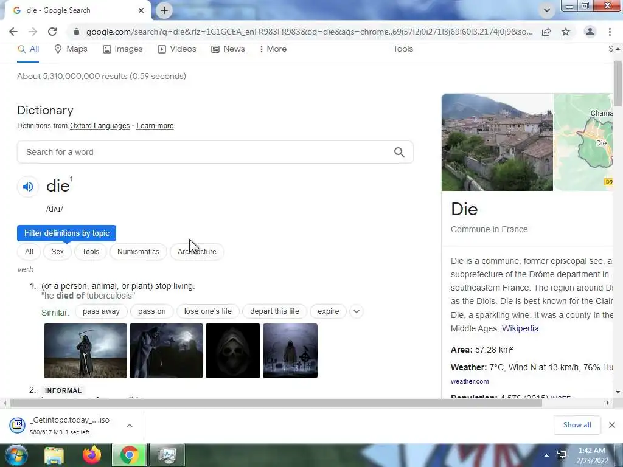Open the Wikipedia link for Die
This screenshot has height=467, width=623.
point(520,328)
